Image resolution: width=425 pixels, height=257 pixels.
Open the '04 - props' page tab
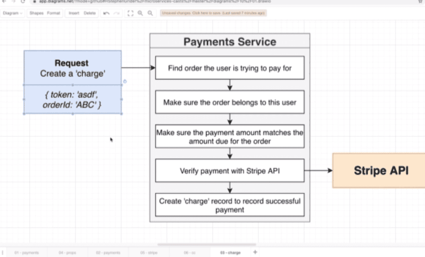pos(66,252)
